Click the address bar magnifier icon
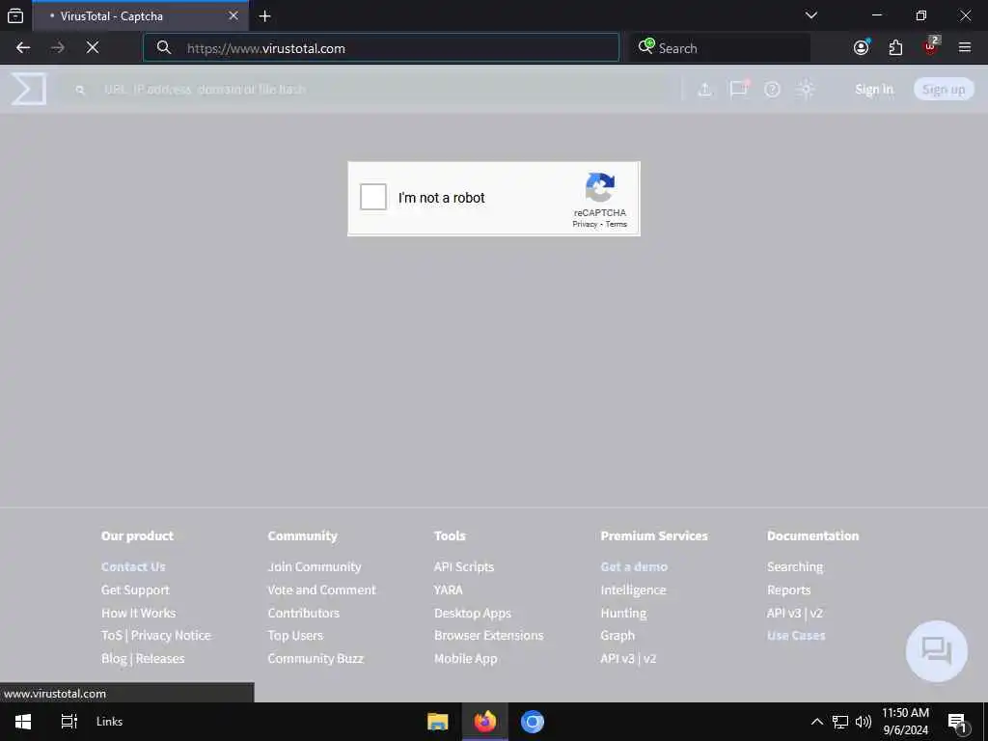This screenshot has width=988, height=741. [164, 48]
